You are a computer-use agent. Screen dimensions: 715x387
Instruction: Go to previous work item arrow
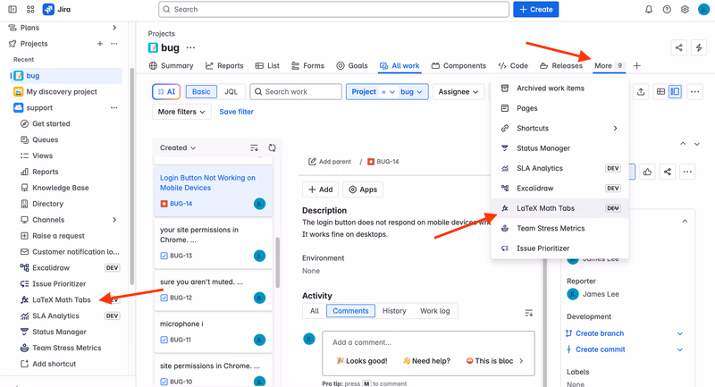[683, 144]
